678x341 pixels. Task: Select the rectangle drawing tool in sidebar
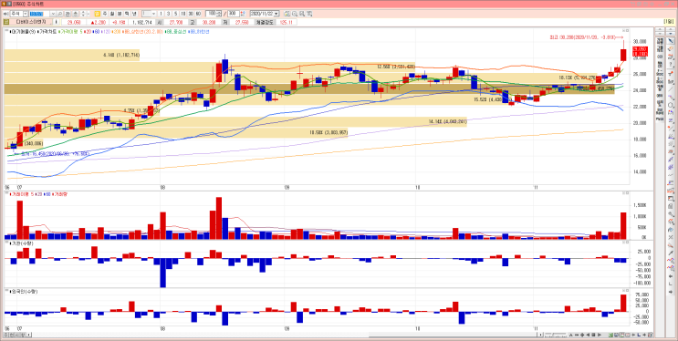pos(671,199)
